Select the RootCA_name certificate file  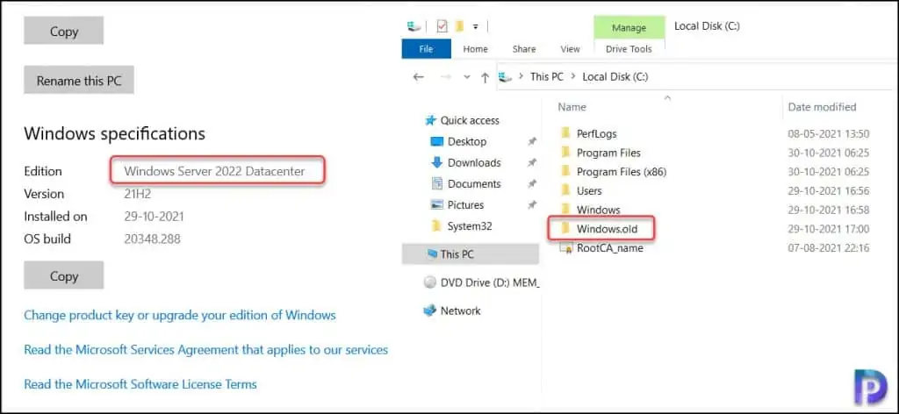coord(610,248)
